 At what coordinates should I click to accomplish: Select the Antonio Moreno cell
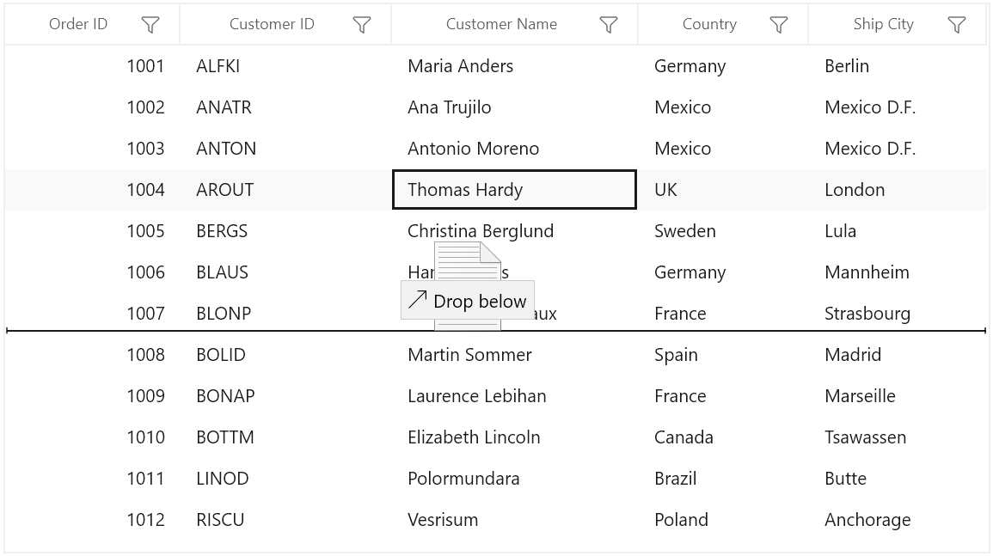point(515,148)
